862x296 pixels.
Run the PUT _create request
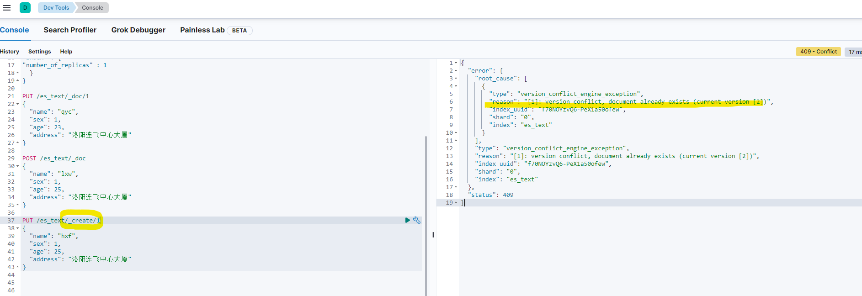(407, 220)
